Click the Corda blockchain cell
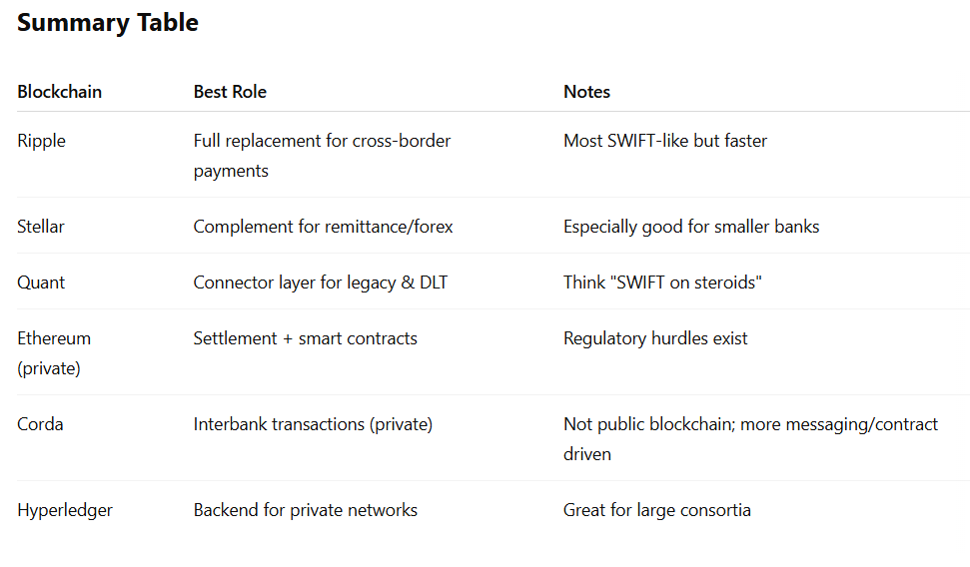This screenshot has height=567, width=970. coord(40,424)
